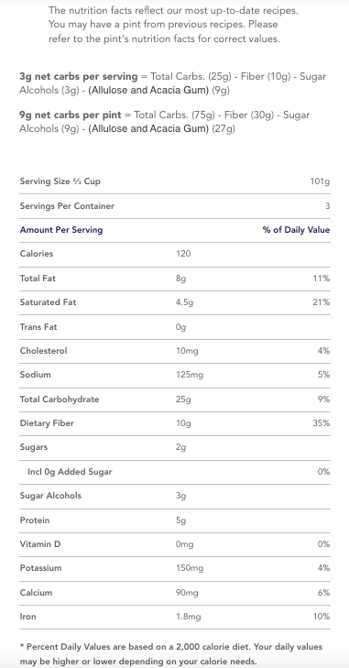Select the Serving Size ⅔ Cup row
This screenshot has width=349, height=668.
coord(175,181)
